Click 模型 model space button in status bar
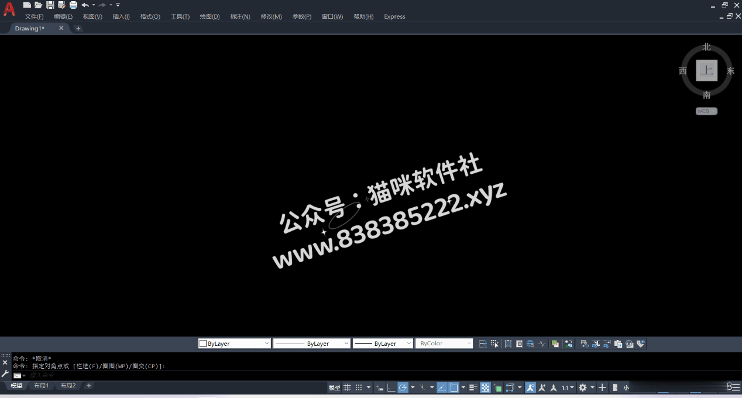This screenshot has height=398, width=742. coord(335,387)
